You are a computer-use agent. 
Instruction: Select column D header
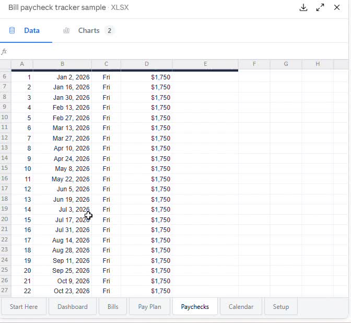pos(146,64)
